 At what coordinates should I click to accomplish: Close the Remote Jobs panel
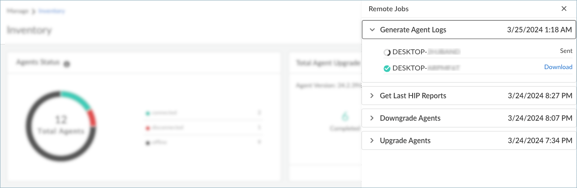point(564,9)
